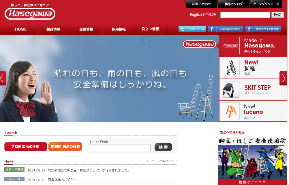The image size is (289, 185).
Task: Click the Hasegawa logo in the header
Action: pyautogui.click(x=30, y=14)
